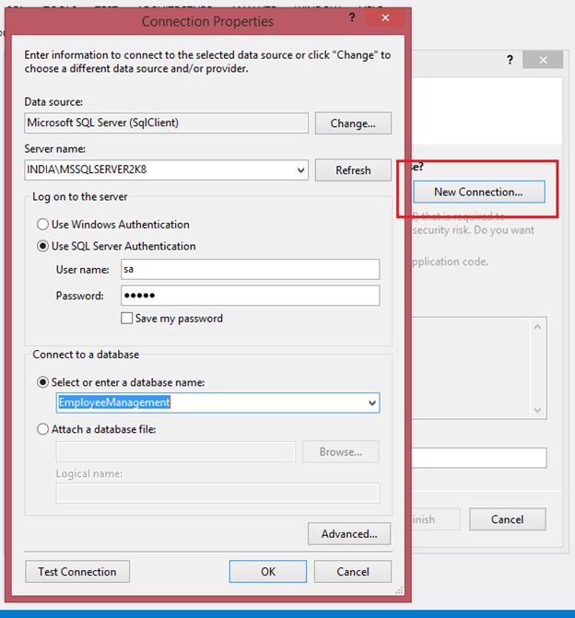Click the Change... data source button

point(353,123)
